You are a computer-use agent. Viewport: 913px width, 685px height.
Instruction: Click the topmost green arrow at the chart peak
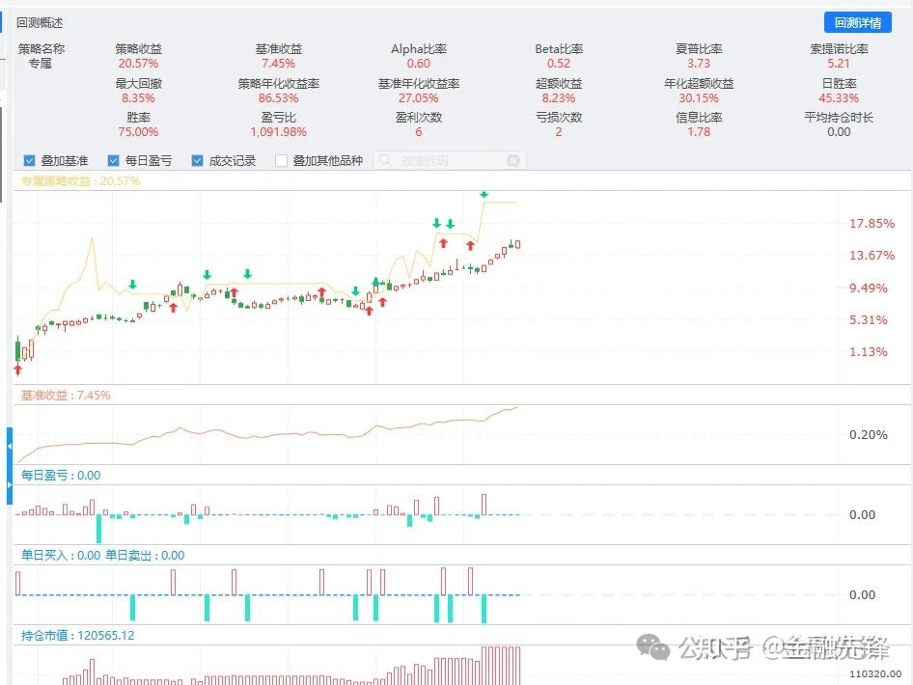coord(484,194)
